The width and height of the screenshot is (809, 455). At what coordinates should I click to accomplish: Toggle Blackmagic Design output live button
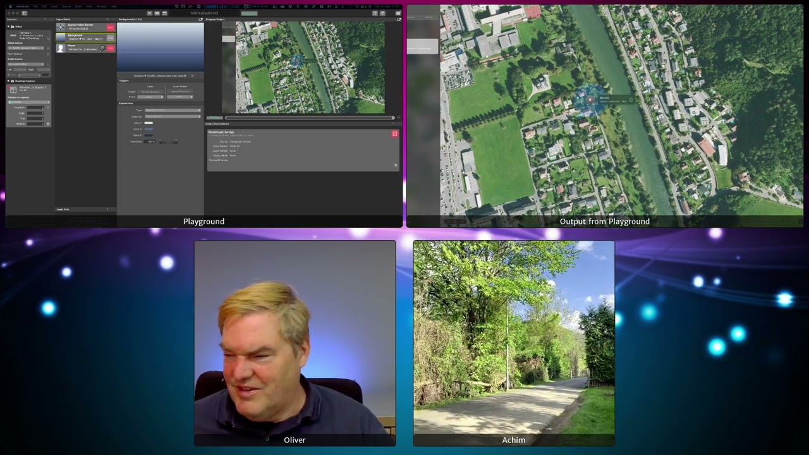(395, 133)
